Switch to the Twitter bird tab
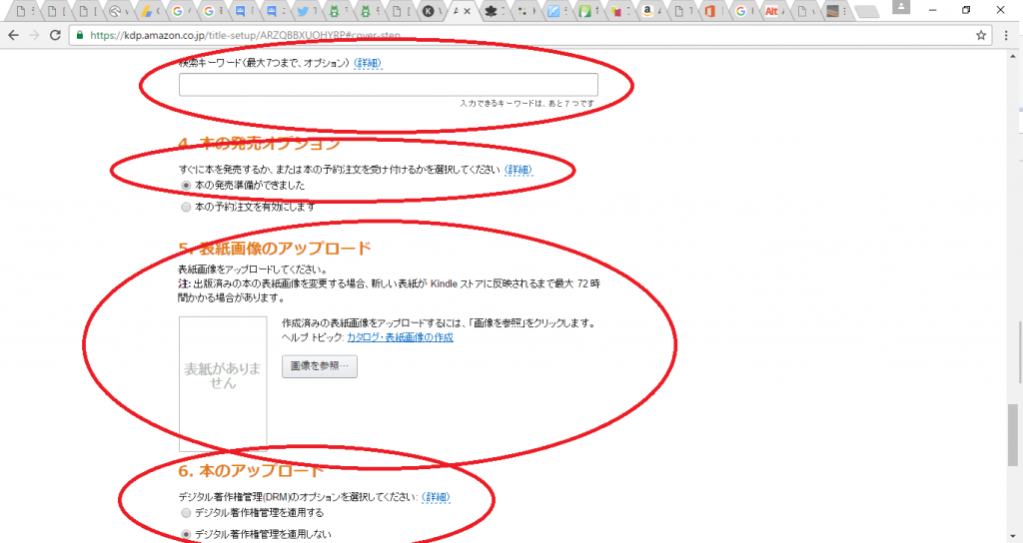Image resolution: width=1023 pixels, height=543 pixels. point(303,11)
